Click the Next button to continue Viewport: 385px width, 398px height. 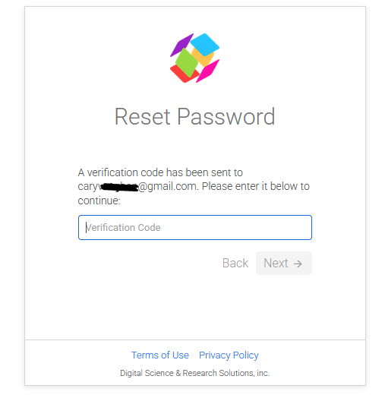coord(284,263)
